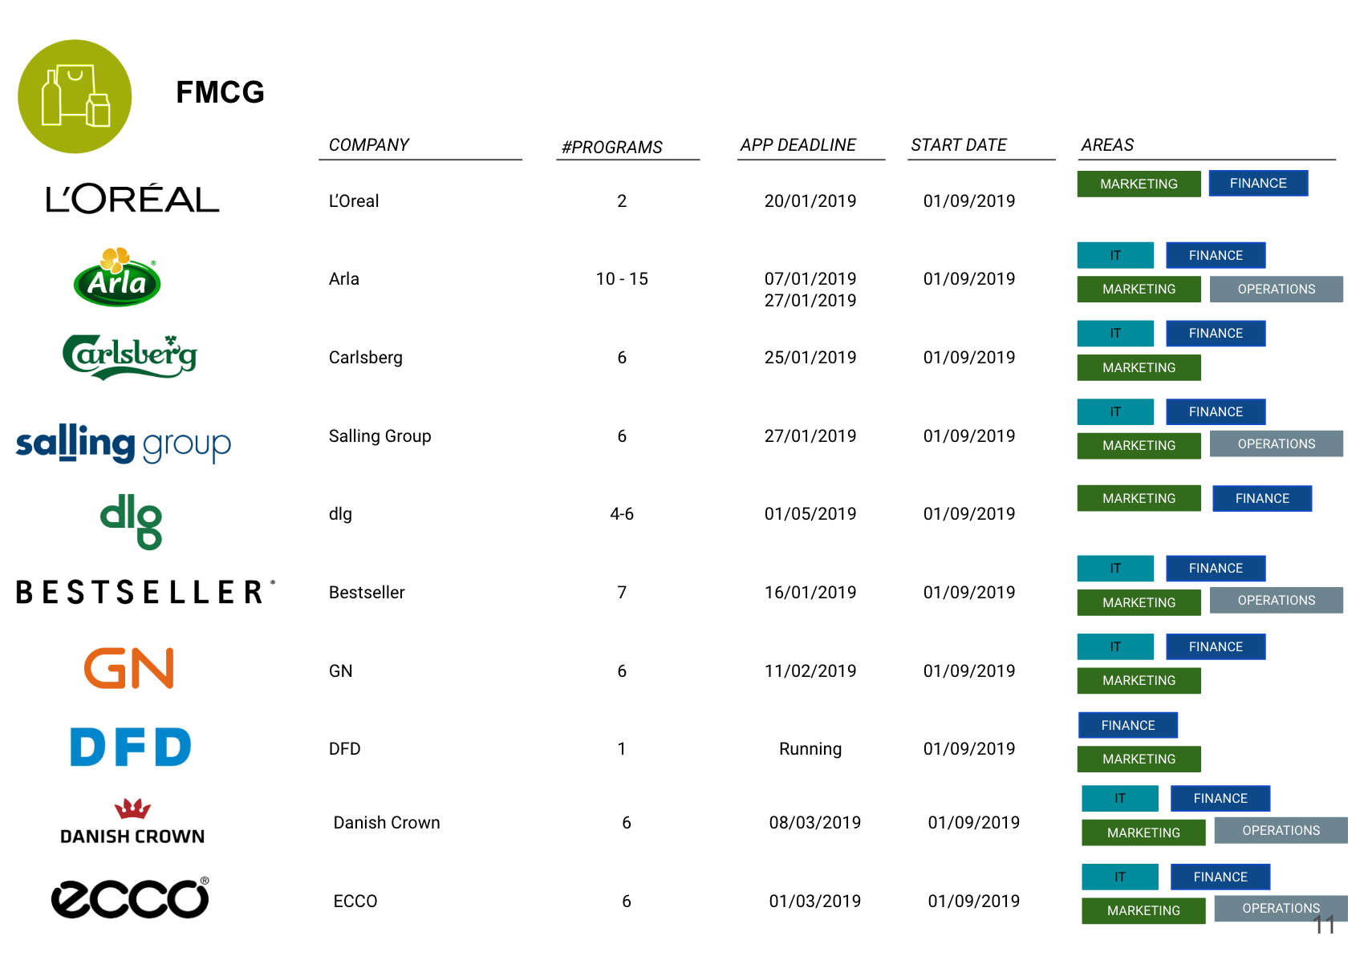
Task: Click the FINANCE tag in Carlsberg row
Action: coord(1216,333)
